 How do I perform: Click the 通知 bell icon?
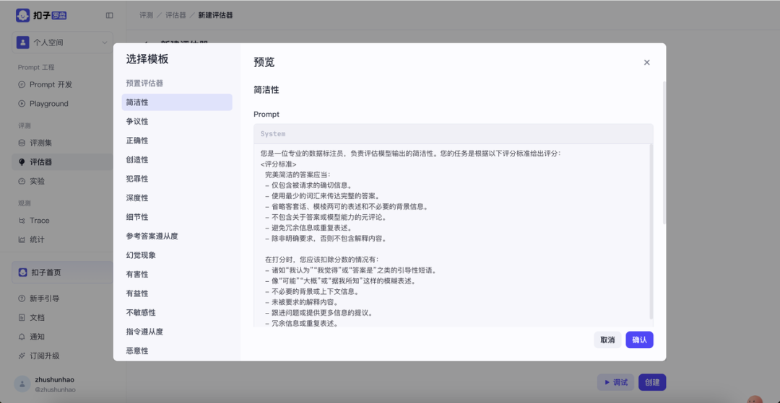[22, 337]
